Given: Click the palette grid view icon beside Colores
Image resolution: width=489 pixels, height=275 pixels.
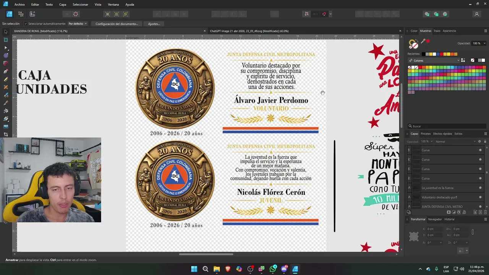Looking at the screenshot, I should [463, 60].
